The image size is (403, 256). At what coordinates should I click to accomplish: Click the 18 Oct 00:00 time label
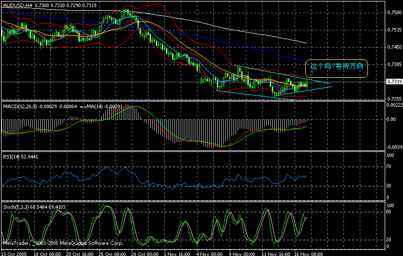click(x=47, y=254)
